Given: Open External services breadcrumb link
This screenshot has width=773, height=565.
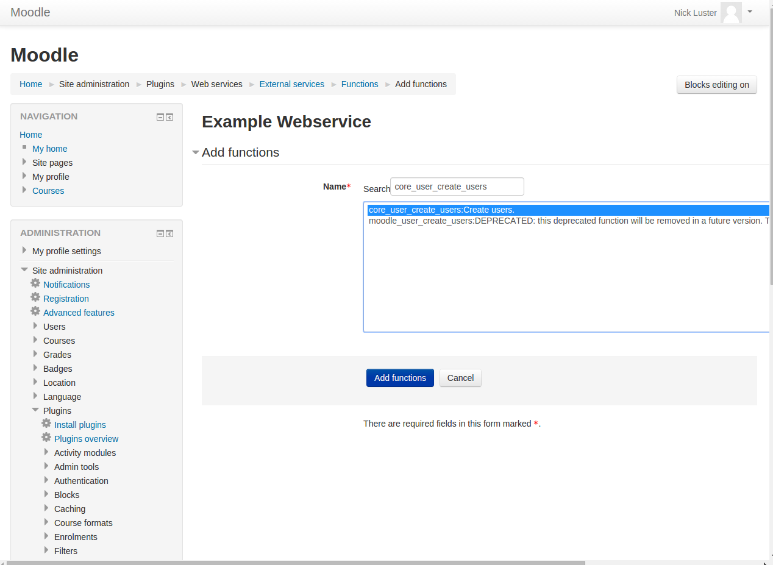Looking at the screenshot, I should coord(291,84).
